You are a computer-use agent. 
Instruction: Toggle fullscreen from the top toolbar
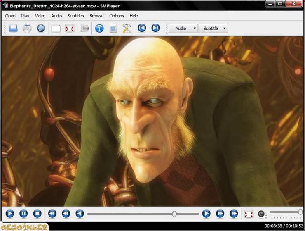(x=69, y=28)
